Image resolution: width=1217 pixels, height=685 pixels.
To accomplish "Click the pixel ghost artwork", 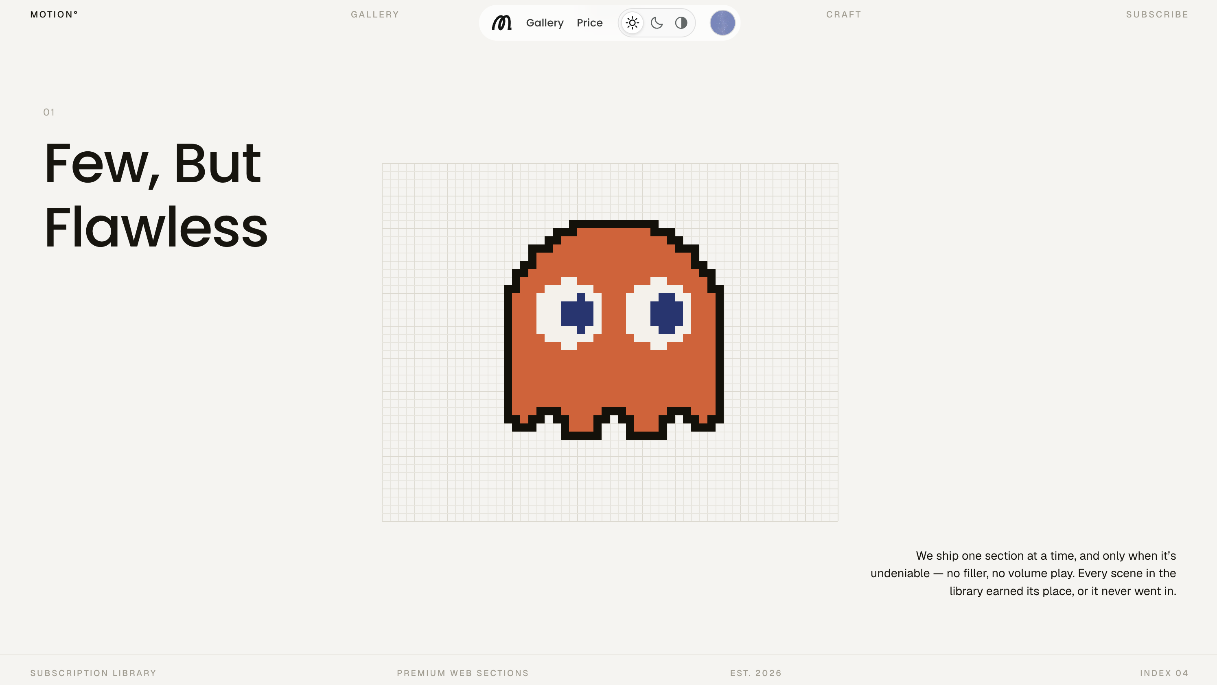I will click(613, 329).
